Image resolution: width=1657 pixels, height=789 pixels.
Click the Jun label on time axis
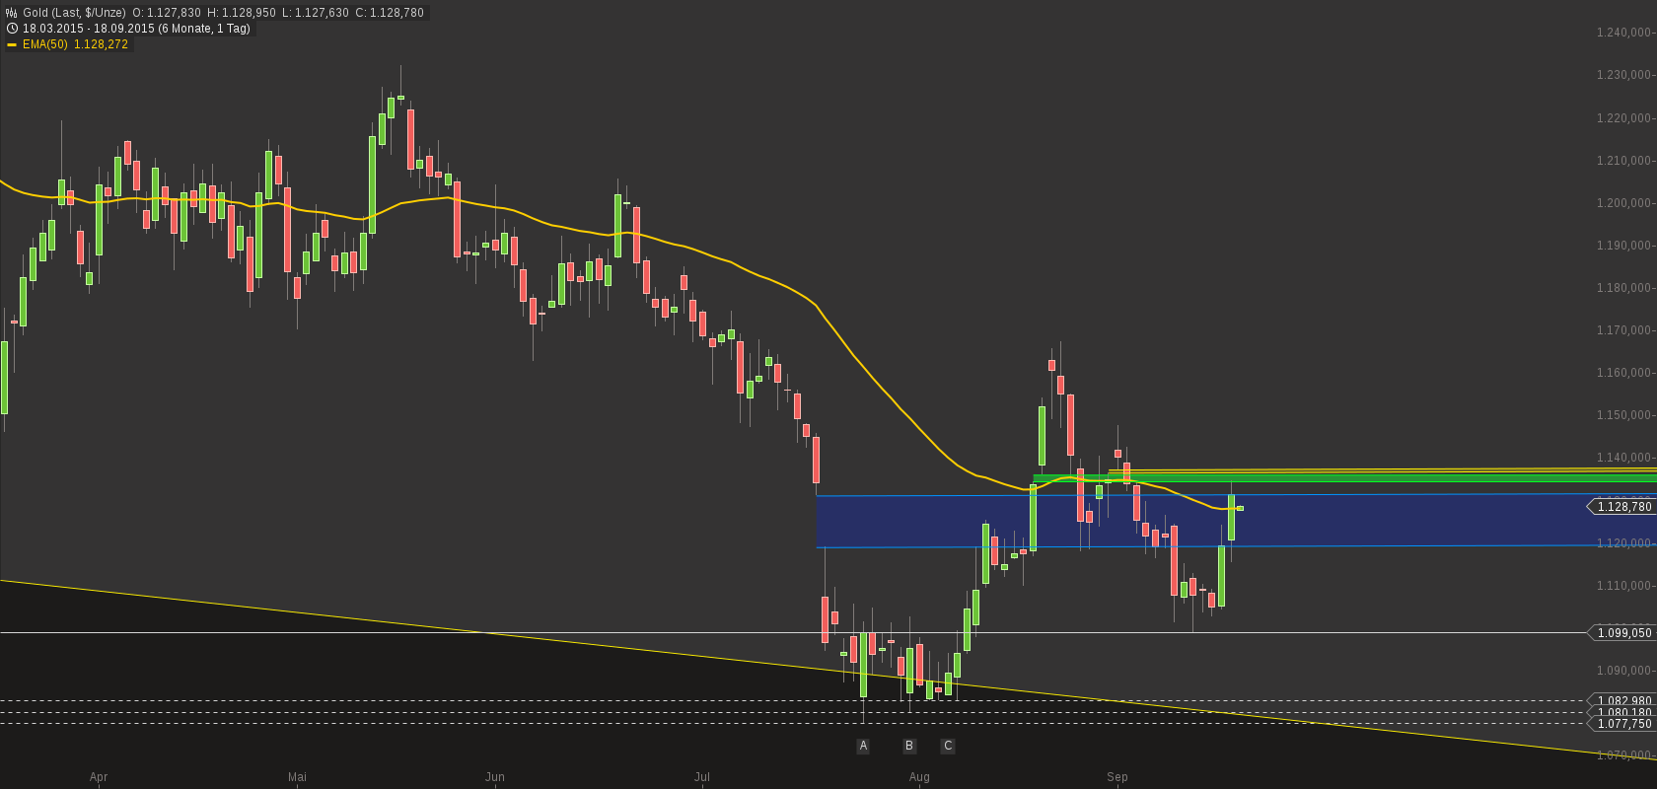point(495,777)
